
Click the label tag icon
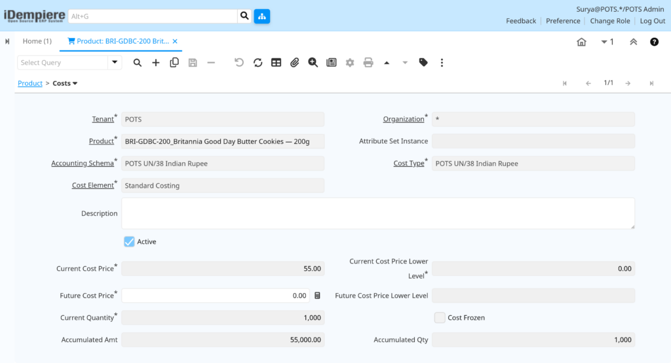click(x=423, y=63)
